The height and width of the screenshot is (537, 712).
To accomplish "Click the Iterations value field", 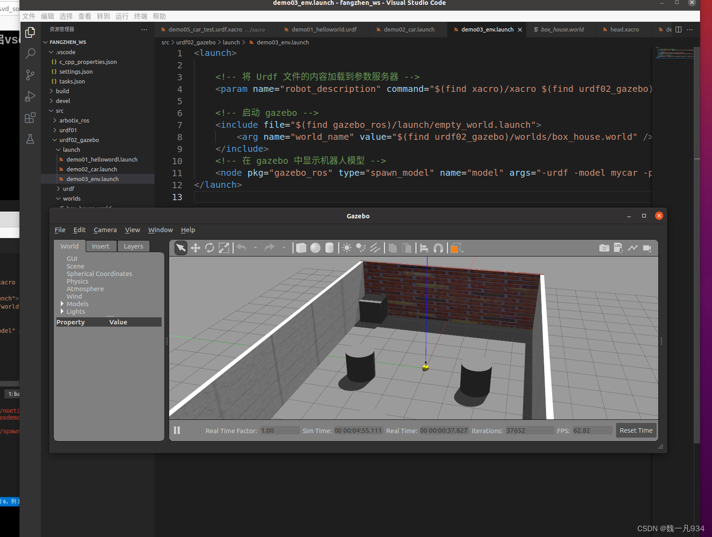I will 530,430.
